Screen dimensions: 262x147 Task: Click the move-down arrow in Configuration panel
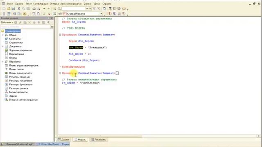(39, 22)
